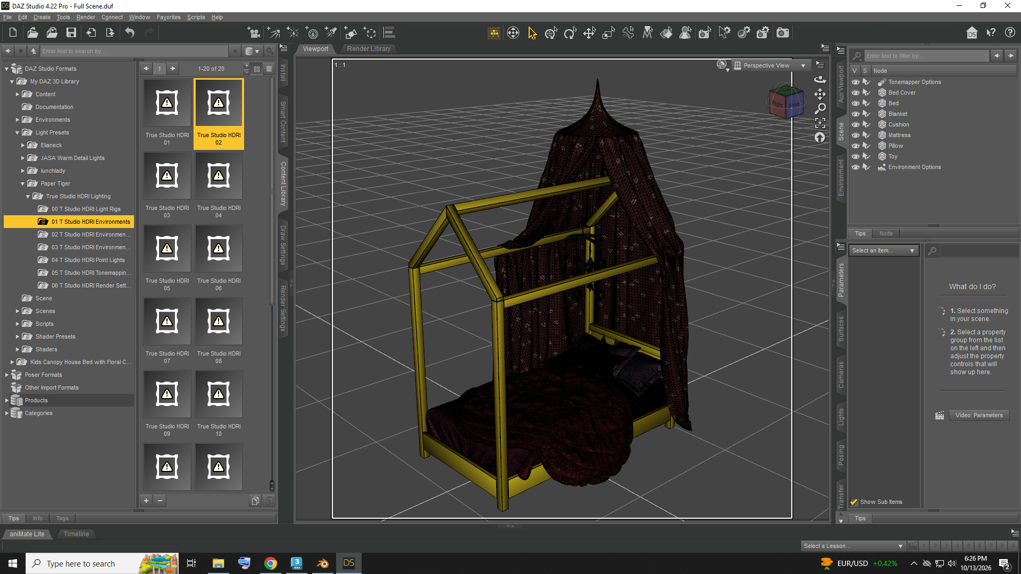Open the Scripts menu
This screenshot has width=1021, height=574.
tap(196, 17)
